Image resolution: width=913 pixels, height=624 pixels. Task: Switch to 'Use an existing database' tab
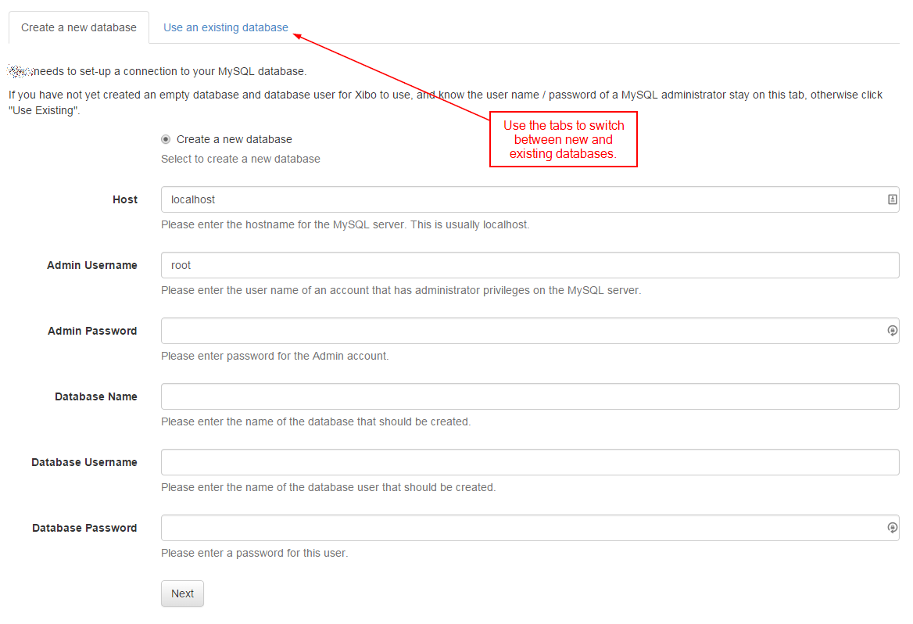225,27
